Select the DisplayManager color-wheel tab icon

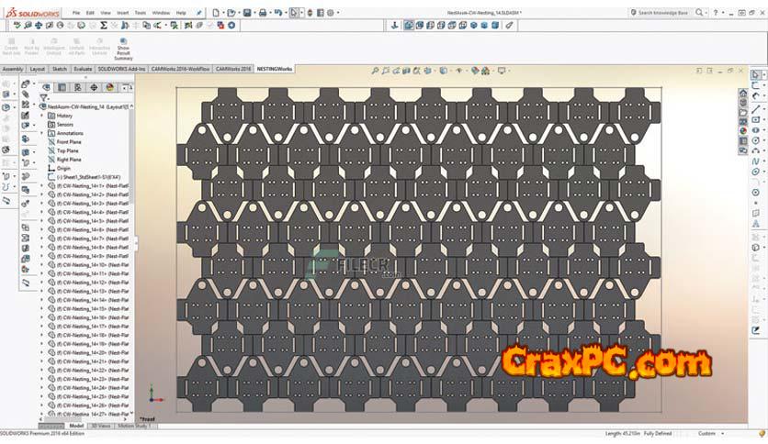coord(109,87)
